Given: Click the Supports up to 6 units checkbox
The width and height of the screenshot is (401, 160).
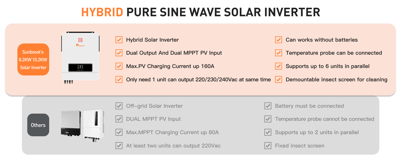Looking at the screenshot, I should pos(279,66).
